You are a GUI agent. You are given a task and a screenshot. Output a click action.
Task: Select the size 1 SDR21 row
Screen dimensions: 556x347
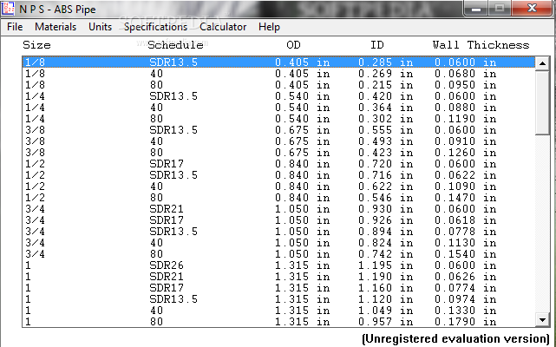point(278,277)
